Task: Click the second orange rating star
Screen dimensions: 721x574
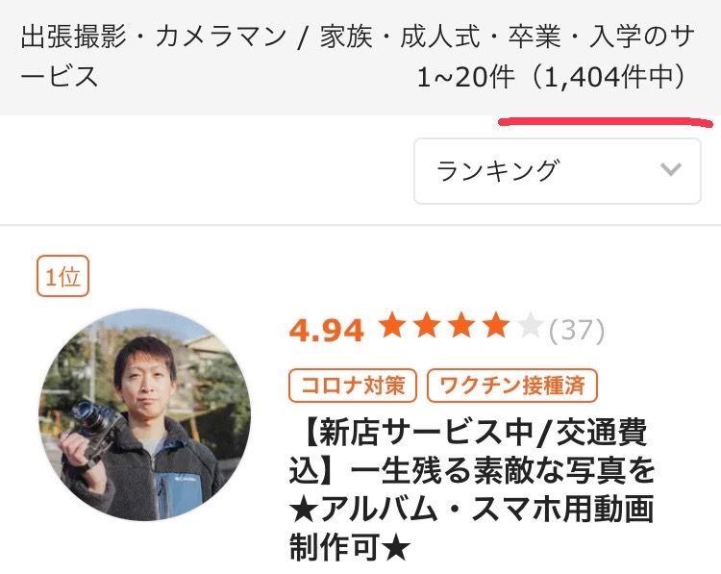Action: pos(427,325)
